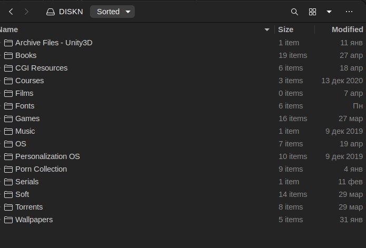
Task: Click the OS folder name
Action: [x=21, y=144]
